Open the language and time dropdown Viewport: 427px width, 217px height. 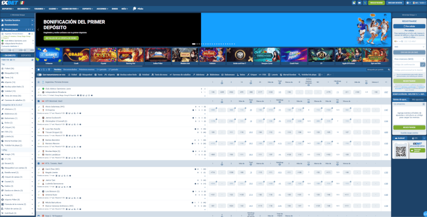coord(419,3)
